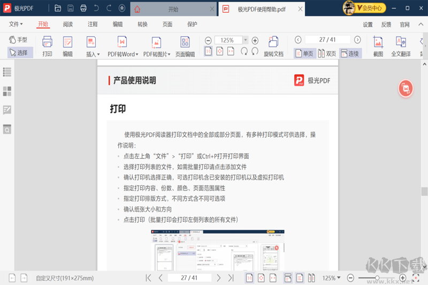Select the Hand tool (手型)
The height and width of the screenshot is (285, 428).
[x=18, y=40]
